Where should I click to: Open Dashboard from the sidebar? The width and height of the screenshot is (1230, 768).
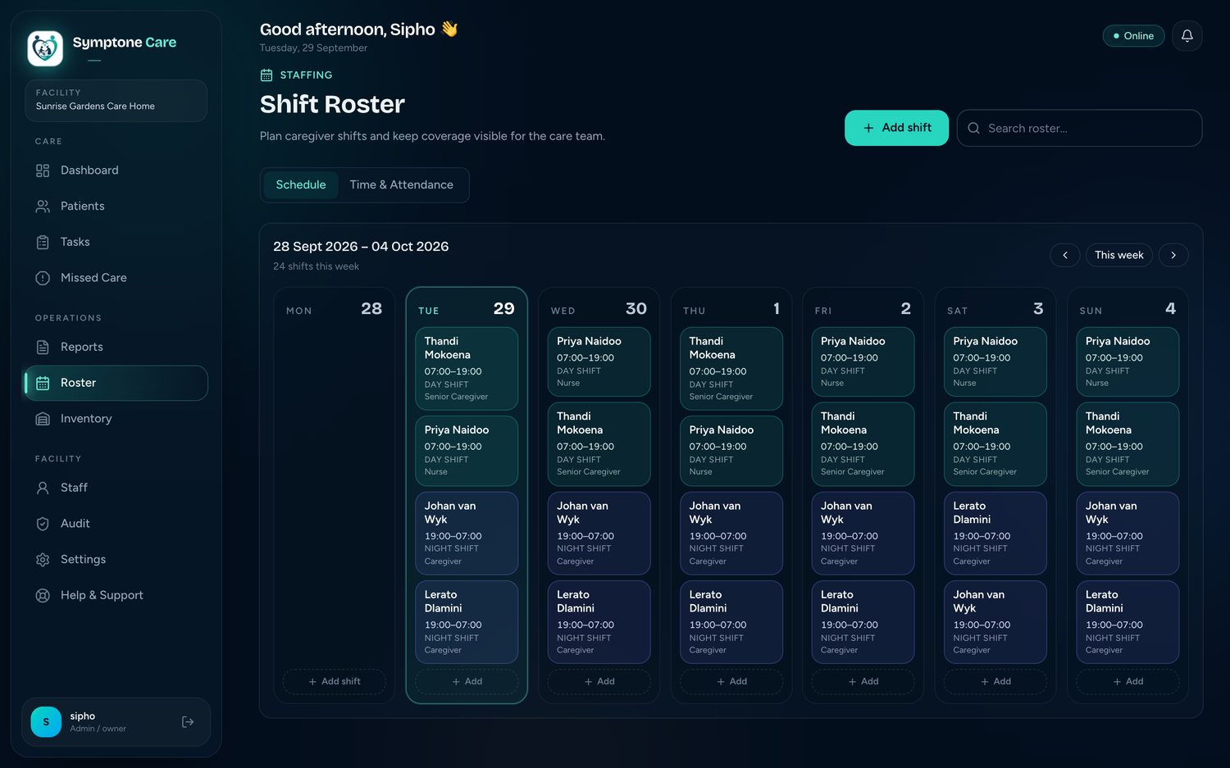point(116,170)
